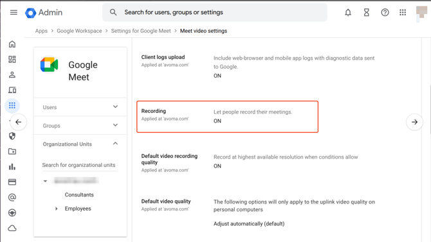Select the blurred root organization name
This screenshot has width=431, height=242.
[x=75, y=180]
